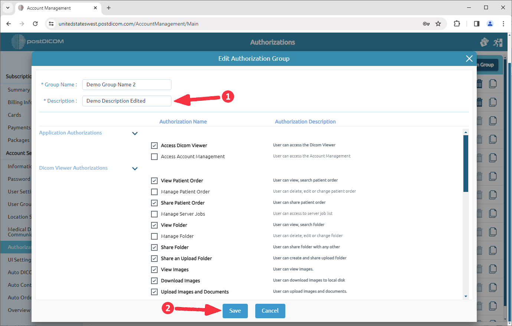Enable the Access Account Management checkbox
The height and width of the screenshot is (326, 512).
[x=154, y=157]
